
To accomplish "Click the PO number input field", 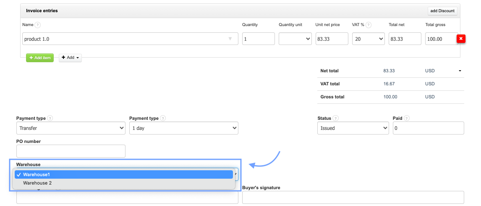I will [71, 151].
